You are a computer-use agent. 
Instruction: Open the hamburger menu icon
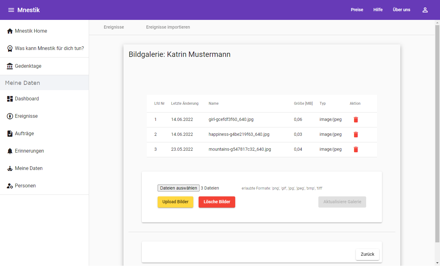point(11,10)
